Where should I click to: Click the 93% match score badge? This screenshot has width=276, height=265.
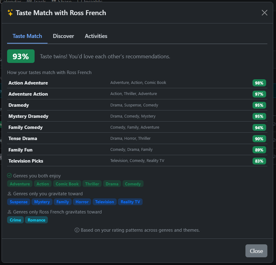coord(20,56)
